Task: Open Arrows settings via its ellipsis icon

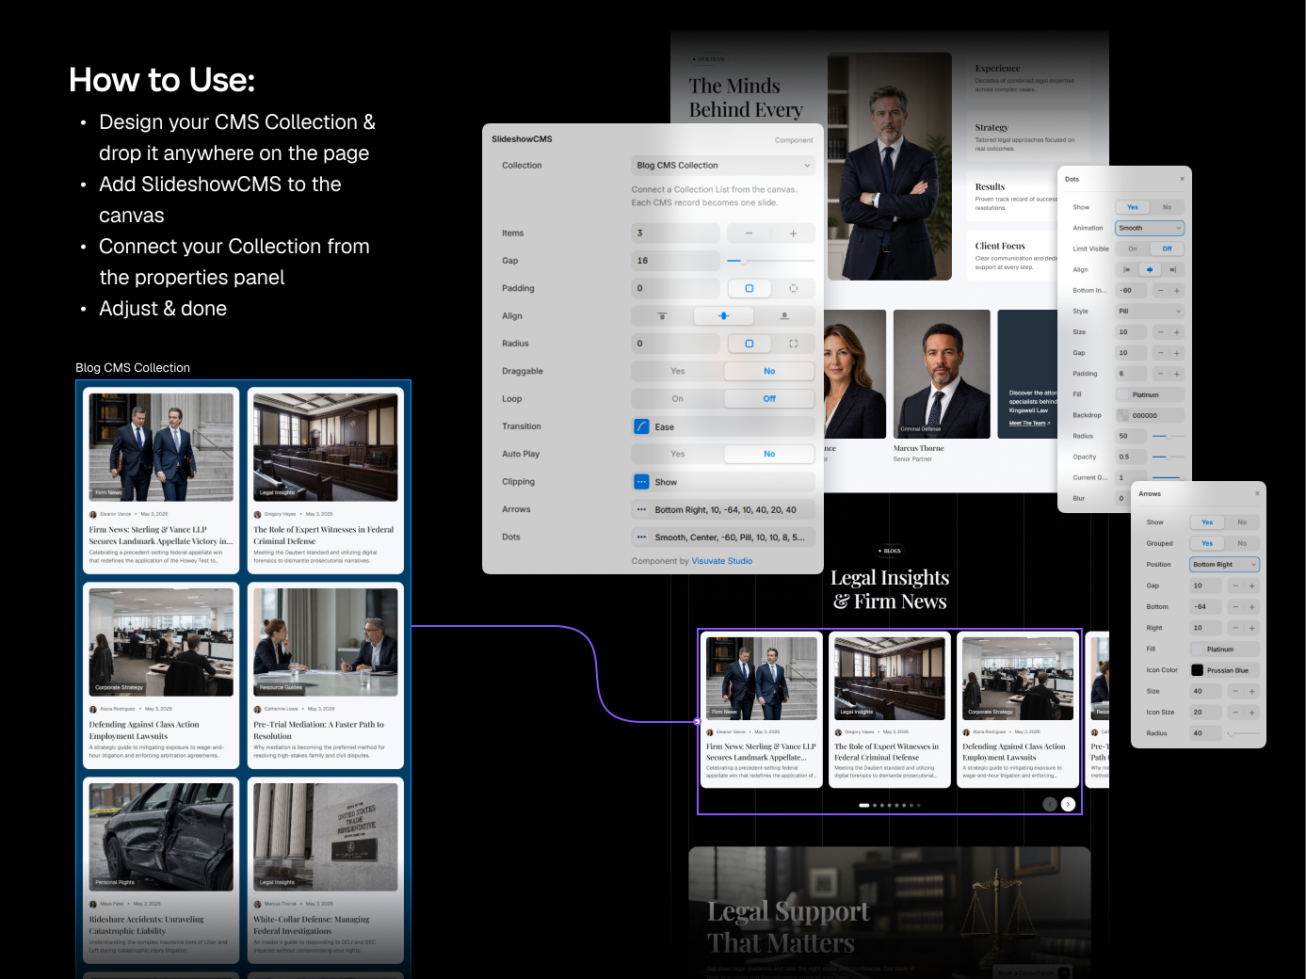Action: [x=641, y=509]
